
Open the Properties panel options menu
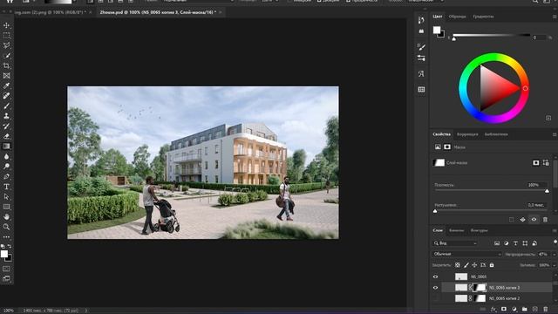tap(555, 134)
